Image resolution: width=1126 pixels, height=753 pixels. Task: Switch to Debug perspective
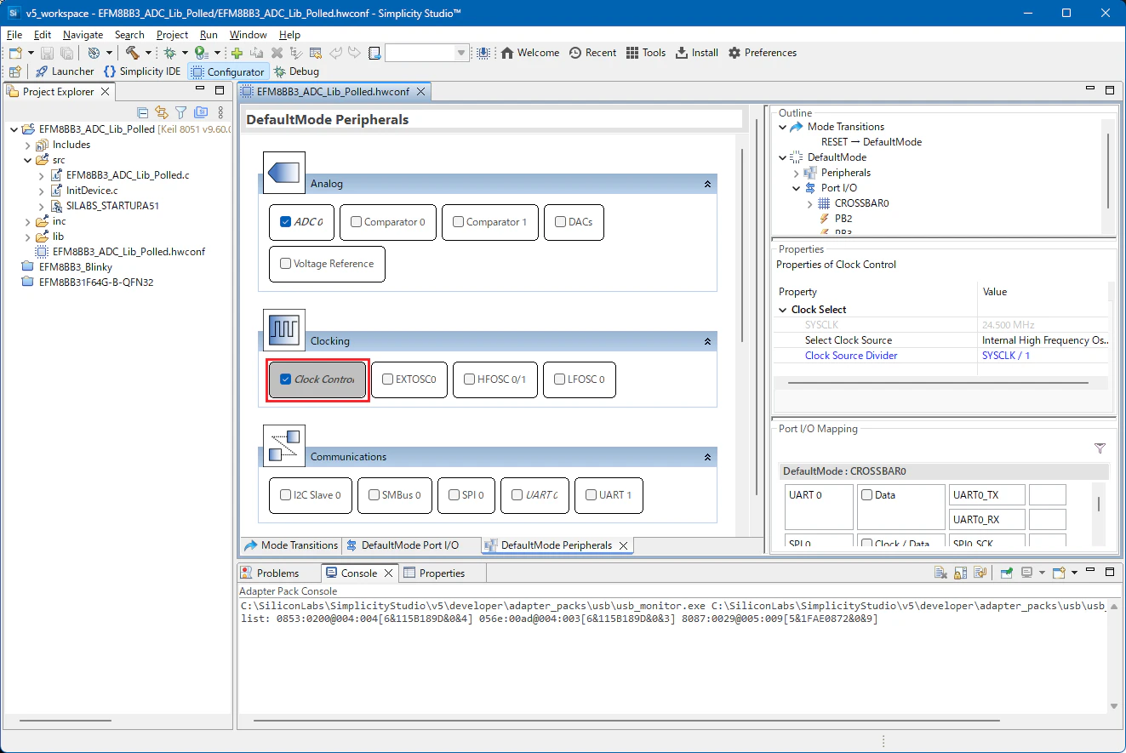point(296,71)
